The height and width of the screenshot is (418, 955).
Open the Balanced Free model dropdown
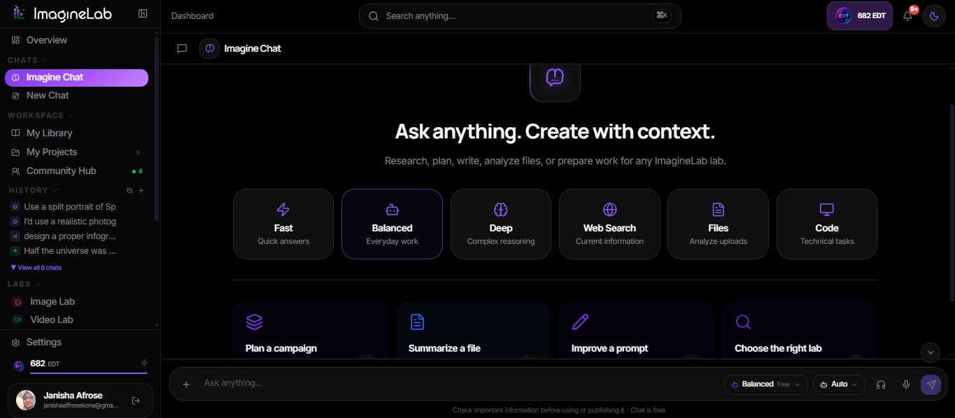766,384
